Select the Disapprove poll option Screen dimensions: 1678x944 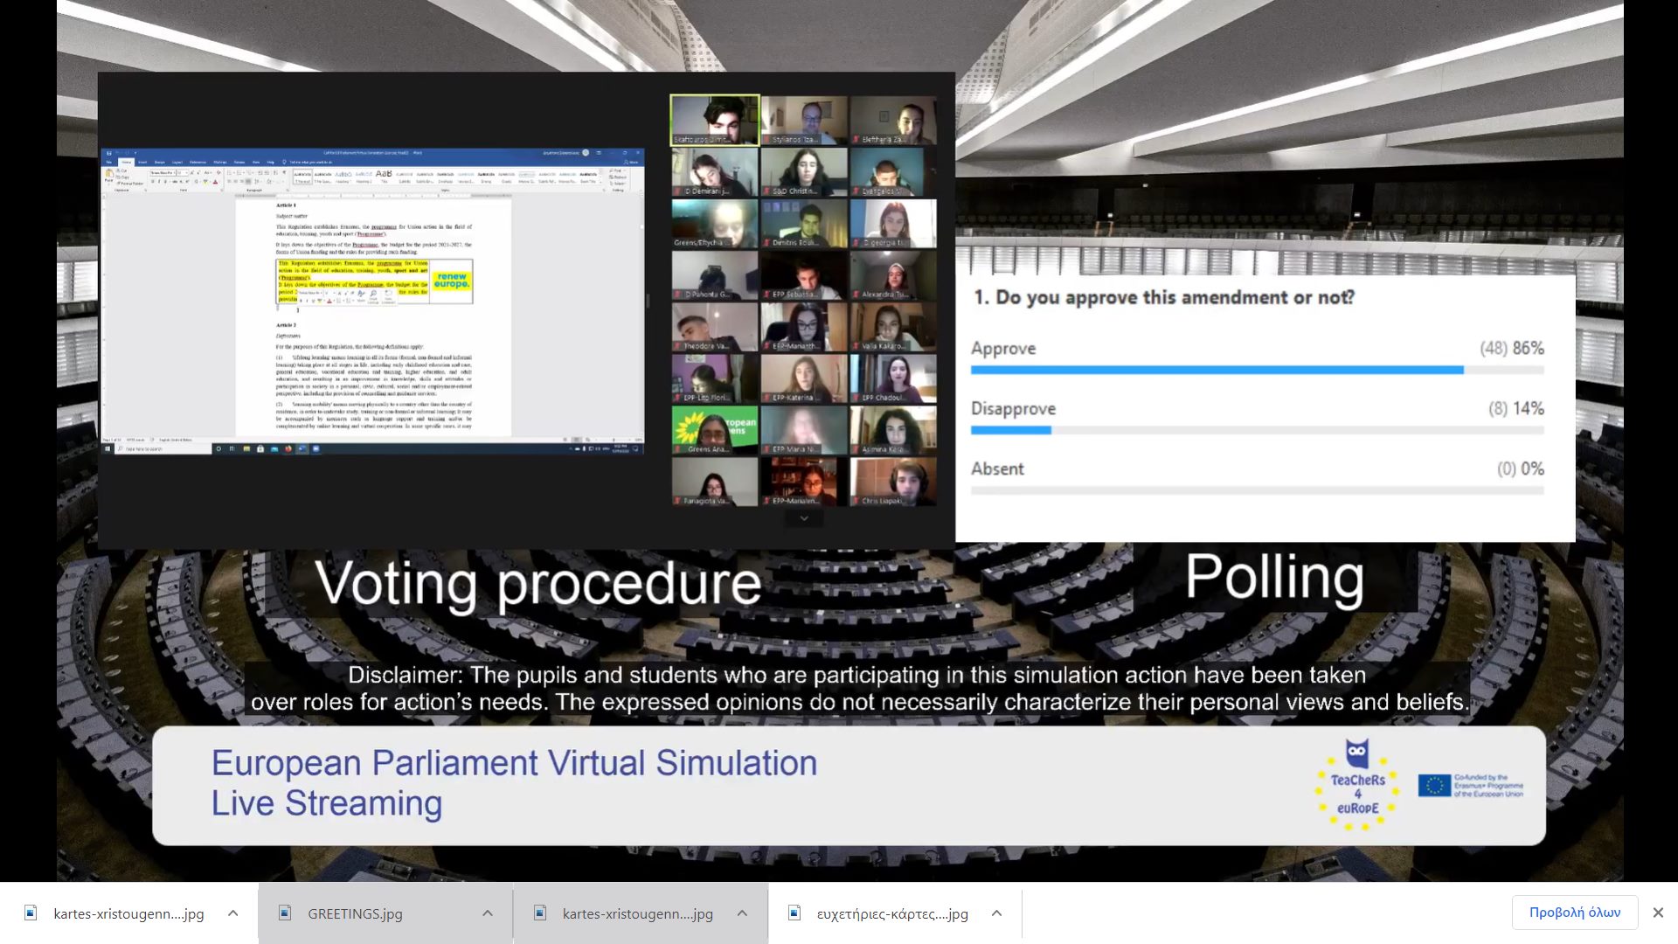point(1013,409)
